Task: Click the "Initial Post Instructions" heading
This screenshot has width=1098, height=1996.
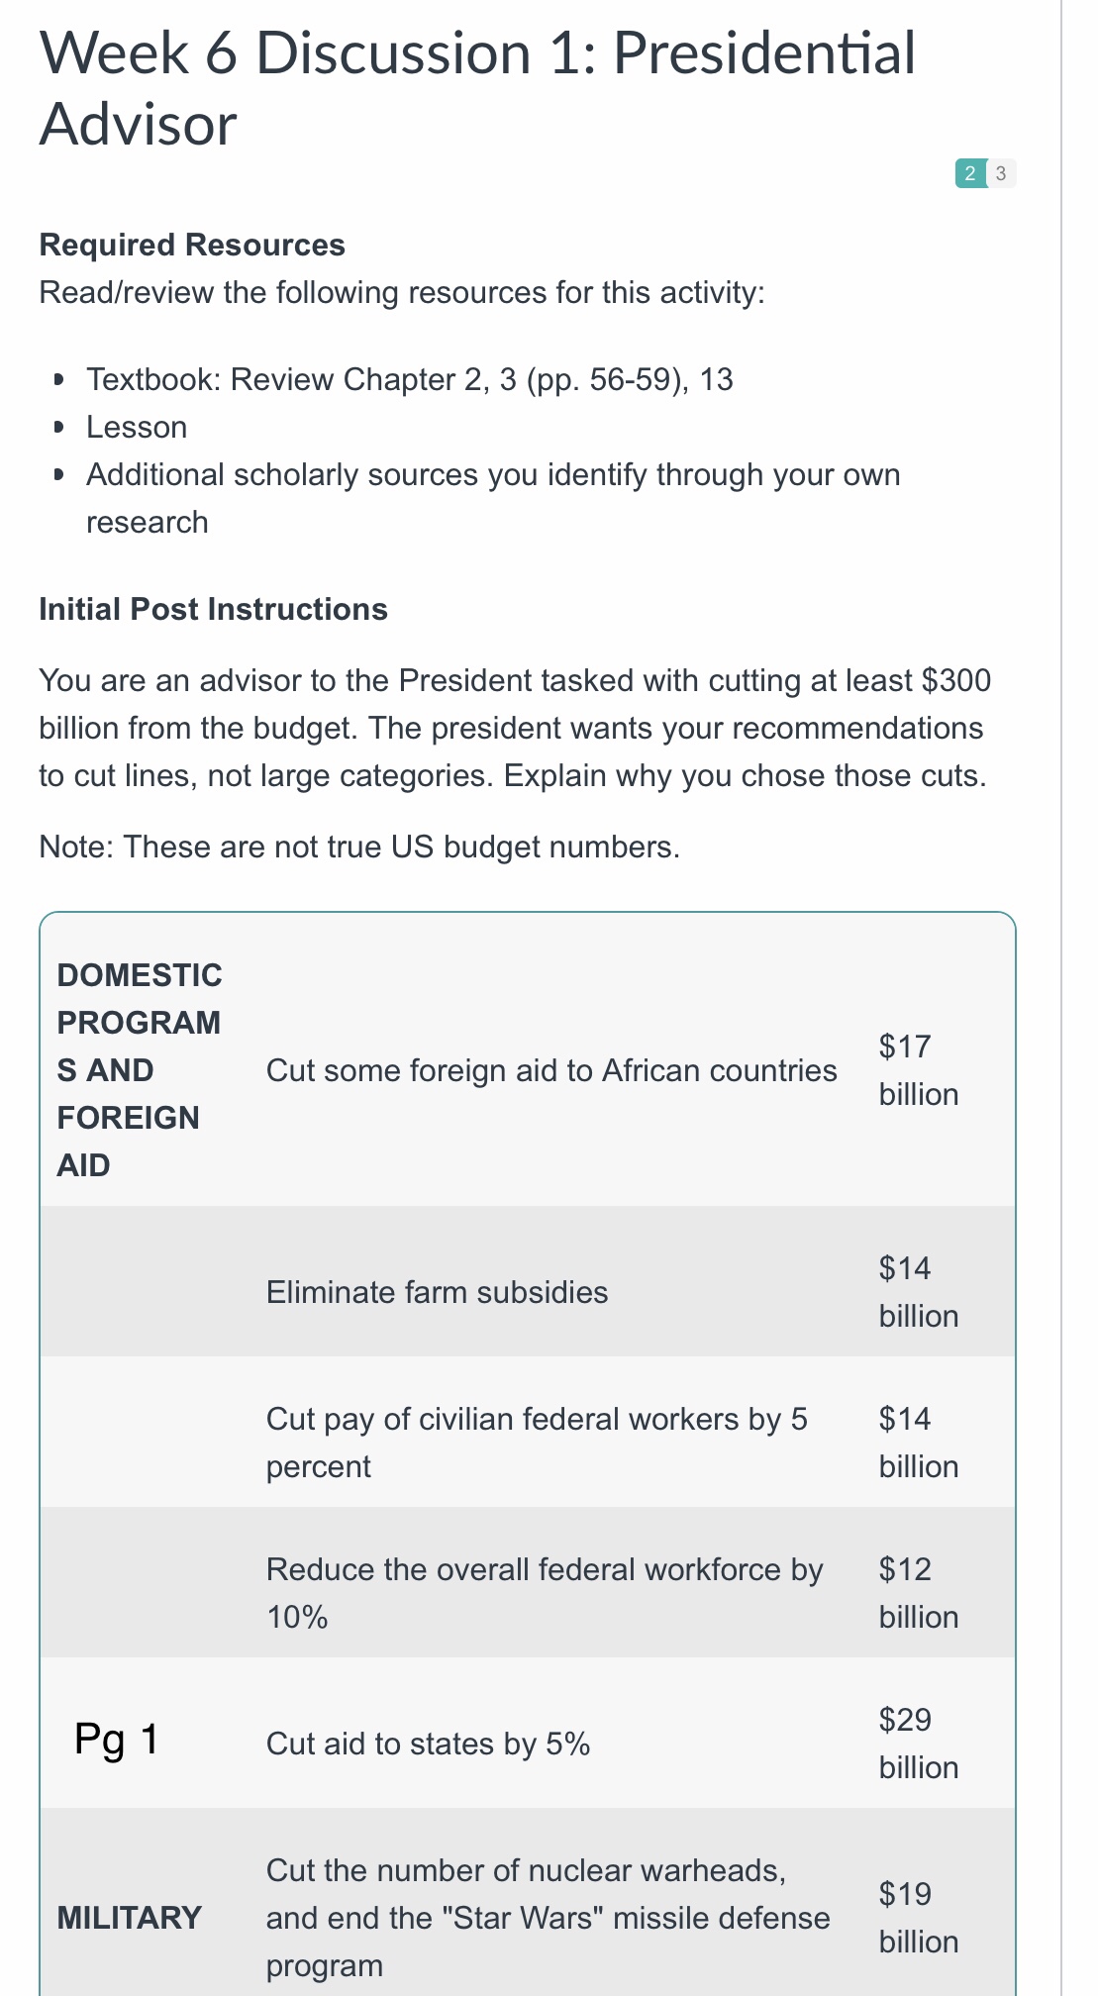Action: (x=213, y=609)
